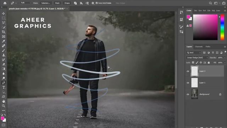Toggle lock all padlock
Image resolution: width=227 pixels, height=128 pixels.
tap(209, 63)
